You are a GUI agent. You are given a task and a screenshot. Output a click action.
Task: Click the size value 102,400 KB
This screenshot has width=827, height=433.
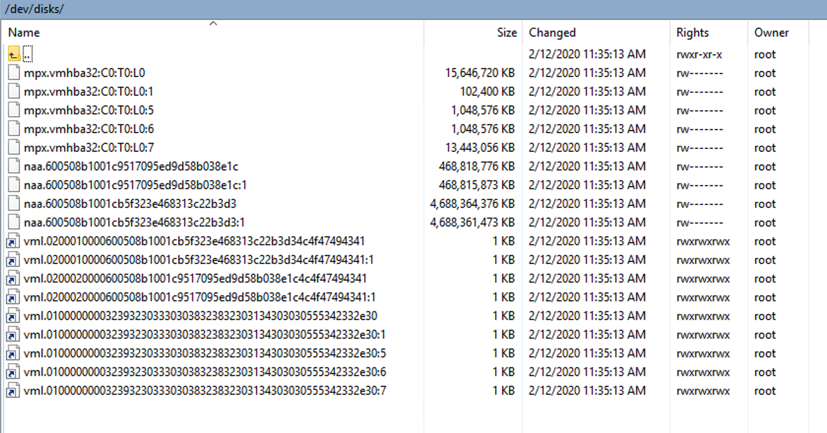click(x=487, y=92)
